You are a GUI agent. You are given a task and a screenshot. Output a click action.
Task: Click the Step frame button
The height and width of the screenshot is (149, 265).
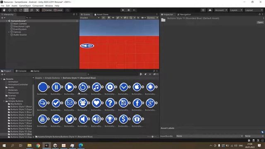click(x=134, y=10)
